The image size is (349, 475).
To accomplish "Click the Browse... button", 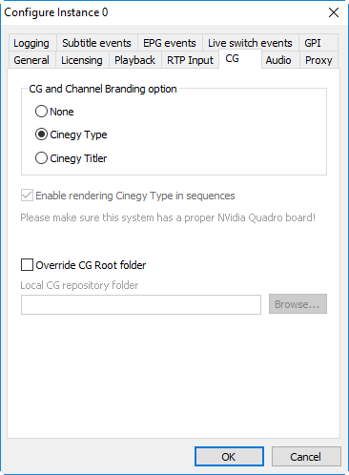I will point(298,304).
